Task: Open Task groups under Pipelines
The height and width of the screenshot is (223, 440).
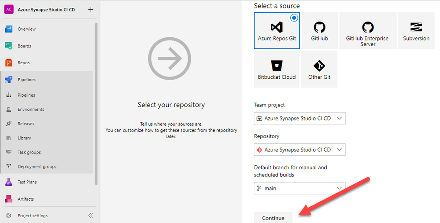Action: [x=29, y=152]
